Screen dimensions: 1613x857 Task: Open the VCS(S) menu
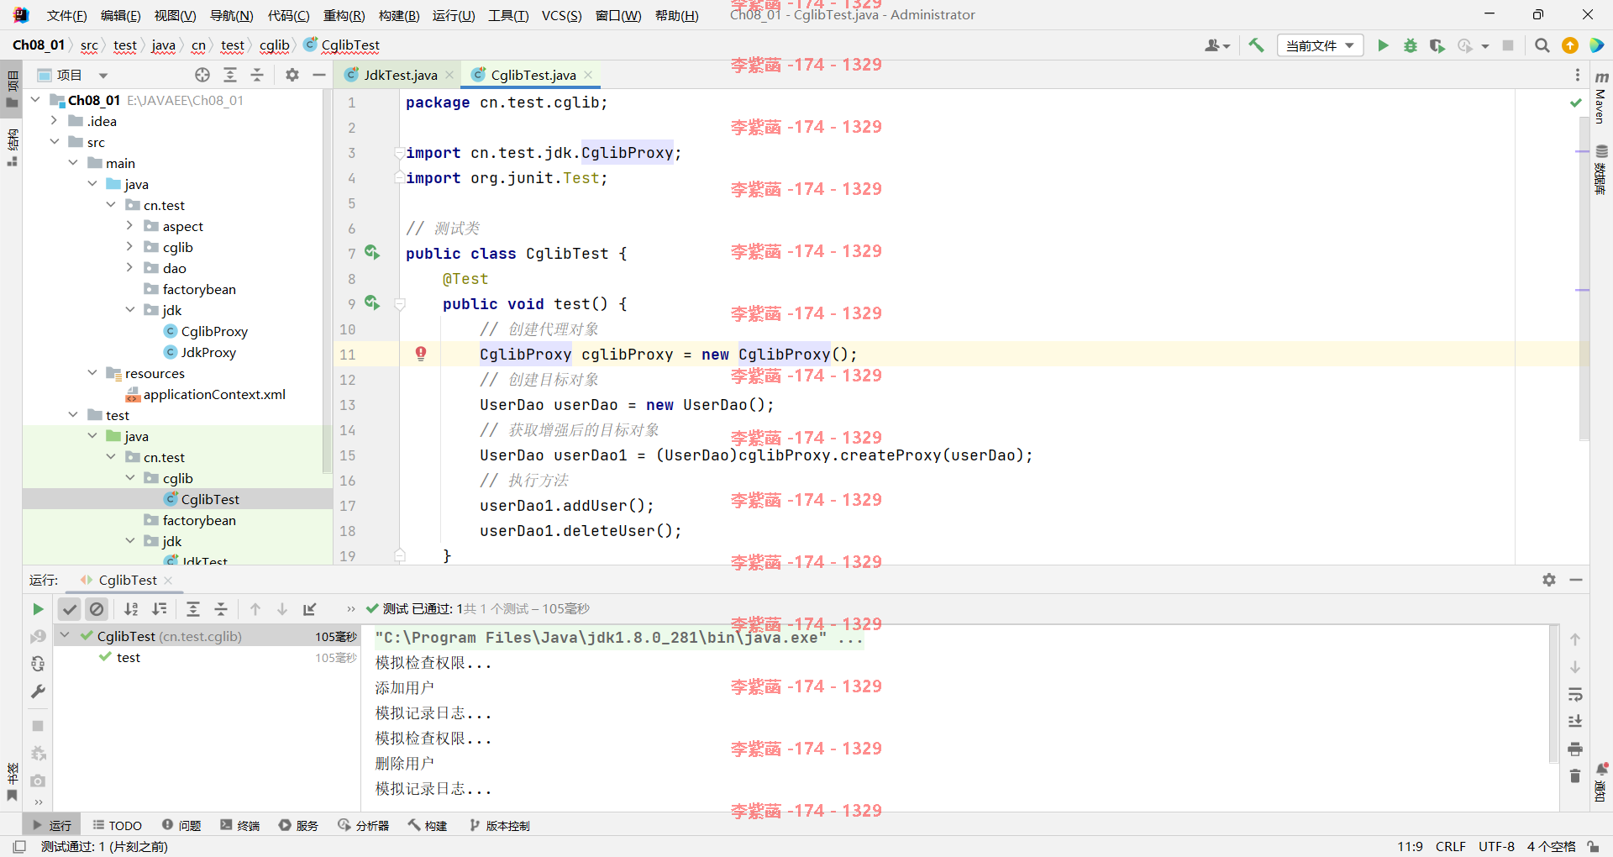coord(561,15)
